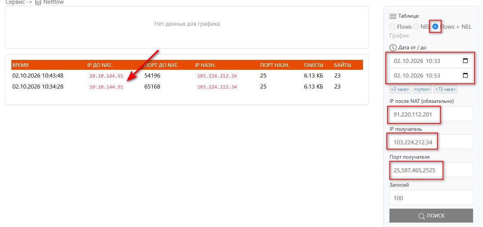Click the IP после NAT input field

click(431, 114)
